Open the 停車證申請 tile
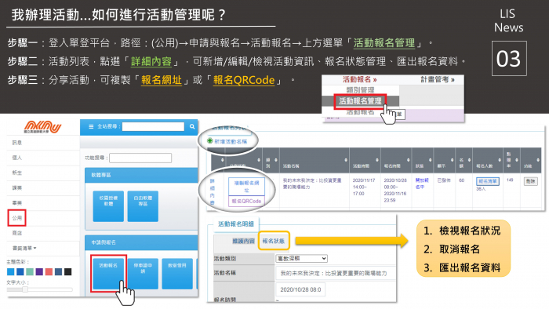The height and width of the screenshot is (309, 549). click(x=143, y=273)
